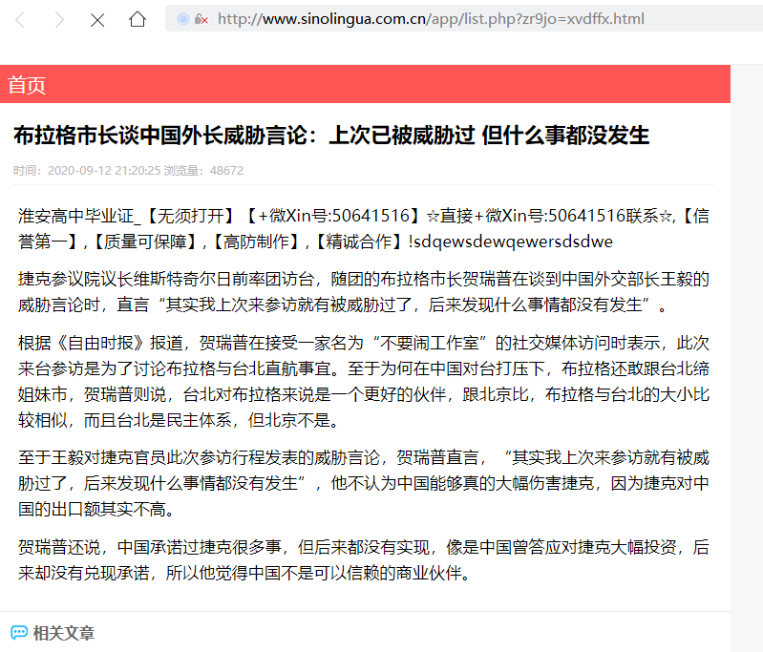Click the view count 48672
763x652 pixels.
(x=226, y=171)
